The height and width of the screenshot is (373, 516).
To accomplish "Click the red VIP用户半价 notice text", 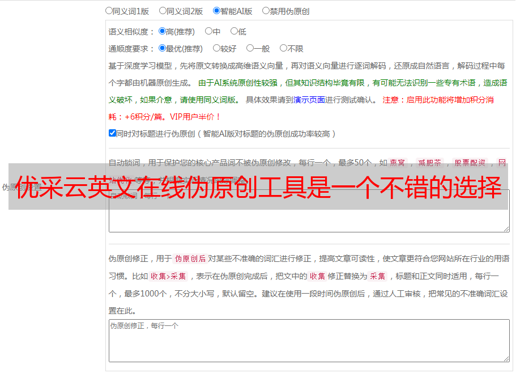I will (x=194, y=117).
